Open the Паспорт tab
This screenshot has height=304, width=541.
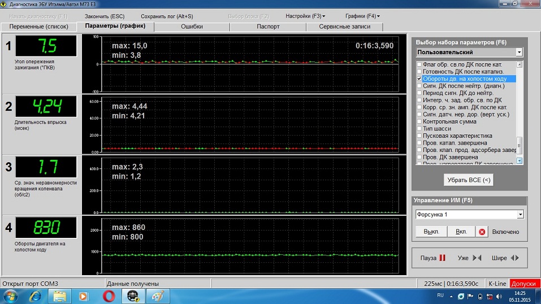(x=268, y=27)
